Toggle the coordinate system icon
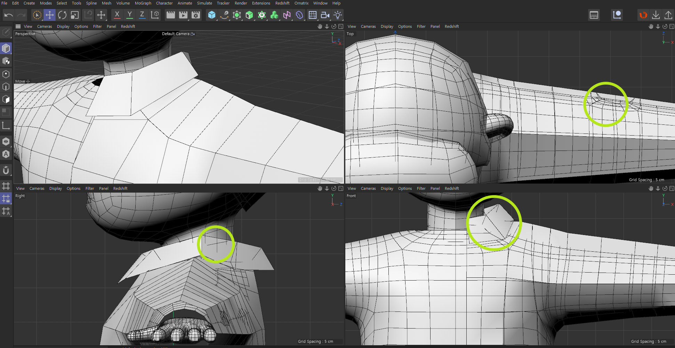Screen dimensions: 675x348 pyautogui.click(x=155, y=15)
